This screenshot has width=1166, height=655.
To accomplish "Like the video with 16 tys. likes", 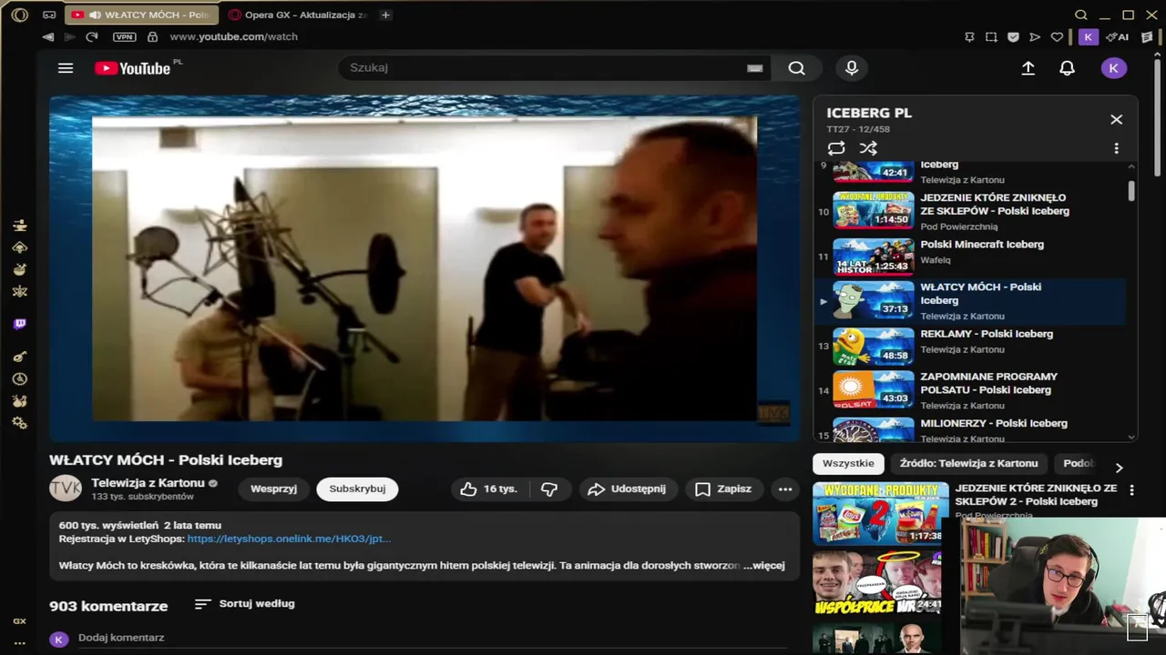I will [x=489, y=489].
